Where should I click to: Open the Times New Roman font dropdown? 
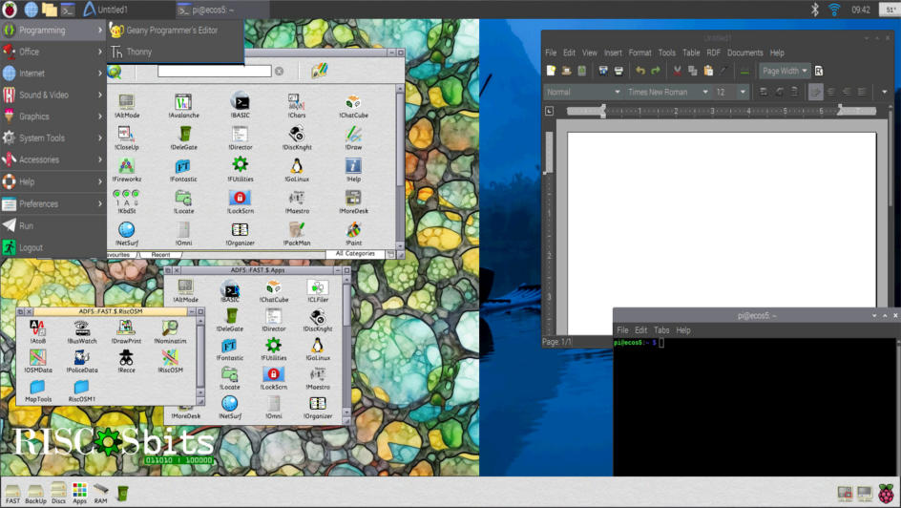tap(668, 92)
